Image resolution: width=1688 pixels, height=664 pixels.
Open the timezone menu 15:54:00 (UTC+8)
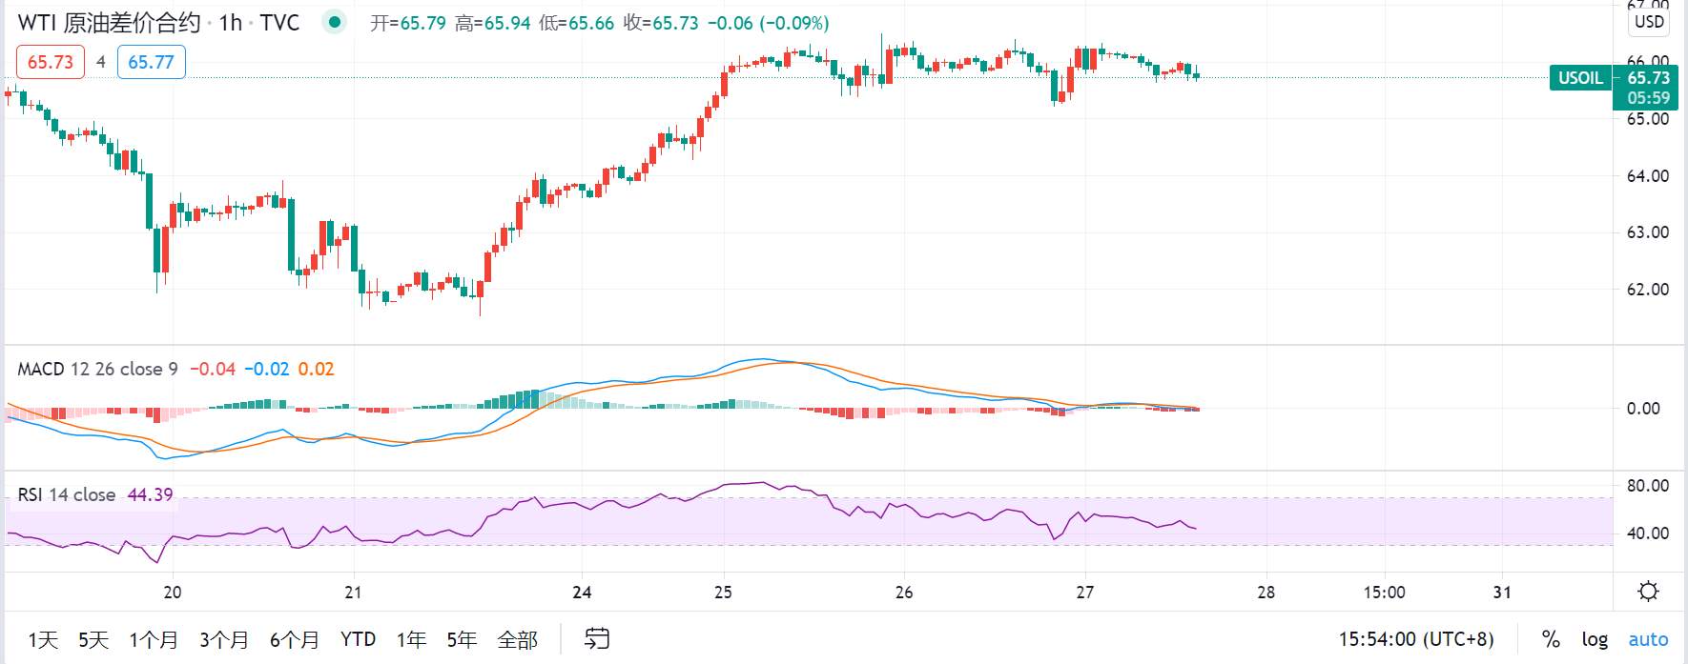(x=1416, y=639)
